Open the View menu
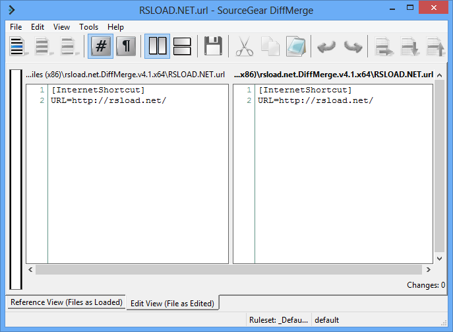The image size is (453, 332). (x=61, y=27)
